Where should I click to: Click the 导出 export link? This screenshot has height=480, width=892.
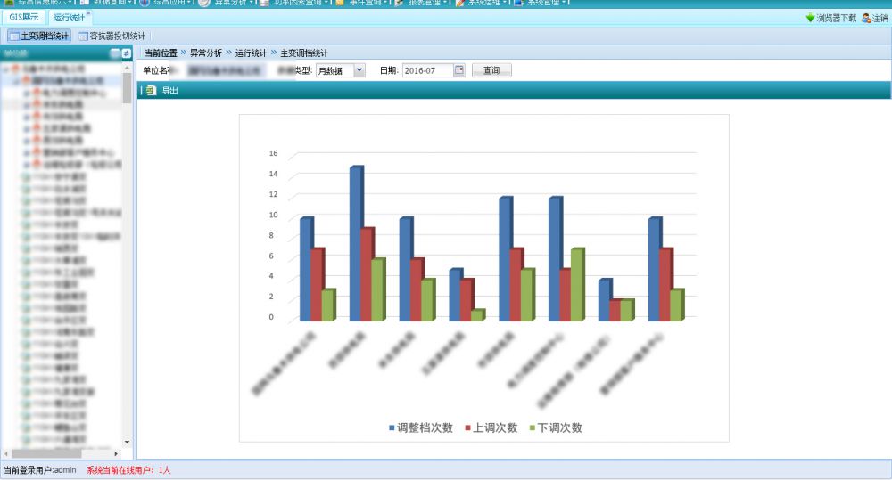click(x=169, y=90)
